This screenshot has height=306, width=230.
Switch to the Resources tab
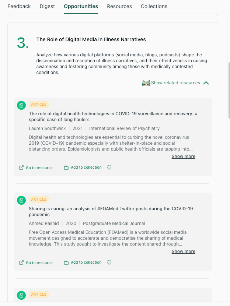coord(119,6)
